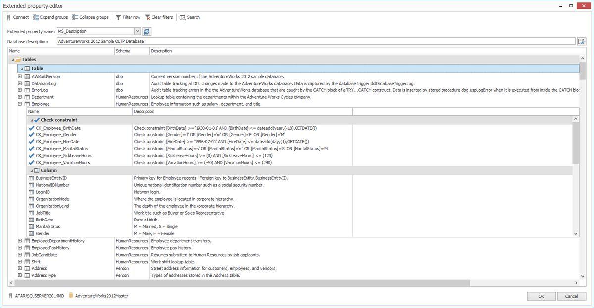The width and height of the screenshot is (594, 308).
Task: Open Search from the toolbar
Action: 190,17
